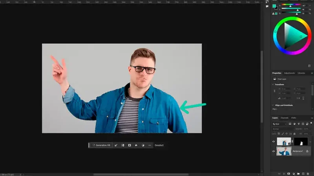314x176 pixels.
Task: Switch to the Paths tab
Action: 294,118
